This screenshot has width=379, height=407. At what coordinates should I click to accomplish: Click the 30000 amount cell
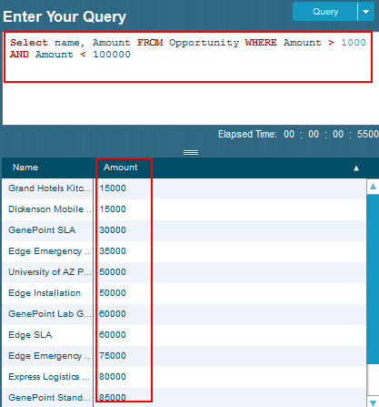(x=113, y=230)
